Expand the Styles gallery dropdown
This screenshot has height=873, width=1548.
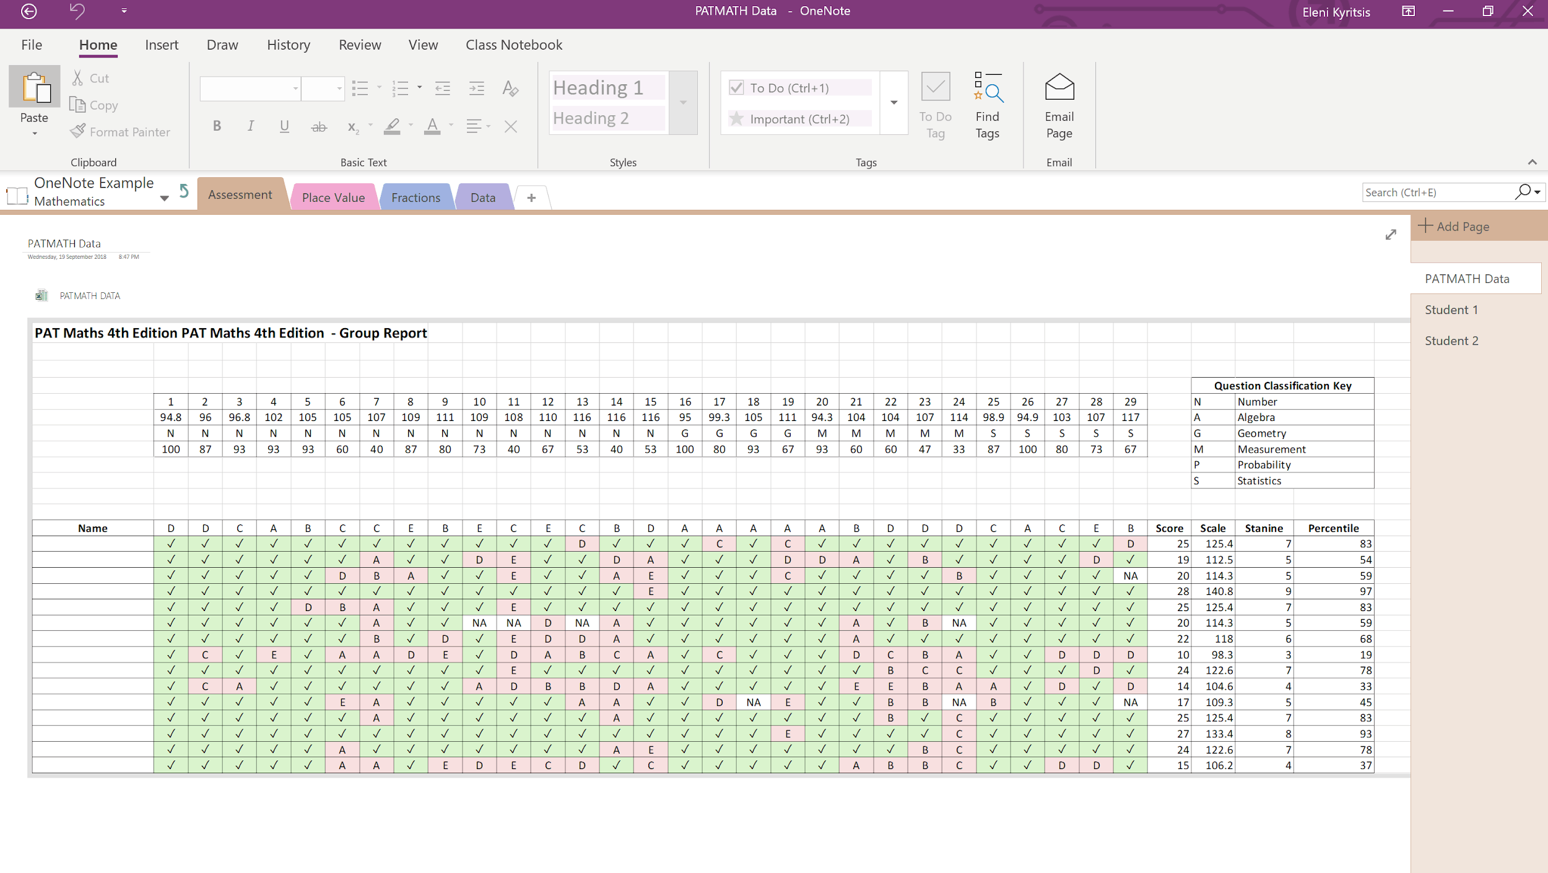pyautogui.click(x=683, y=103)
